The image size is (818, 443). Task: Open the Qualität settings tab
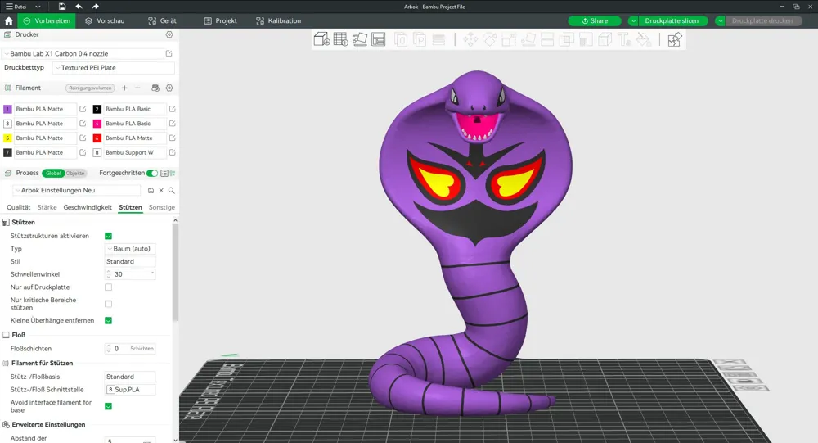[x=18, y=207]
